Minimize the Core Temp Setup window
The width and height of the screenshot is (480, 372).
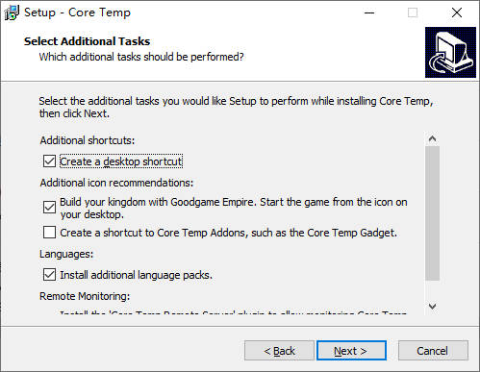click(369, 12)
